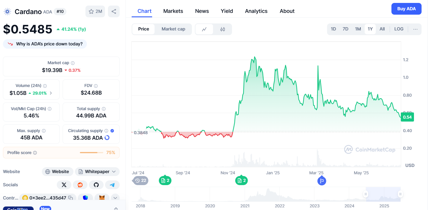Open Cardano's X (Twitter) social link
This screenshot has width=428, height=210.
[x=64, y=185]
